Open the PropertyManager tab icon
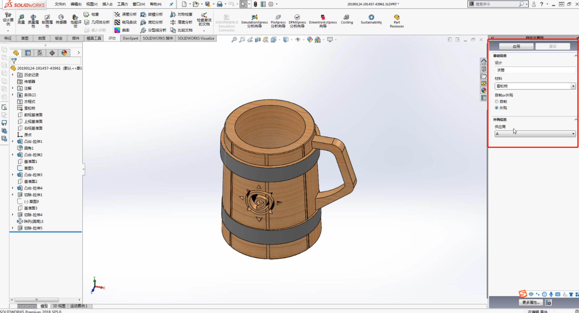Viewport: 579px width, 313px height. click(x=28, y=53)
